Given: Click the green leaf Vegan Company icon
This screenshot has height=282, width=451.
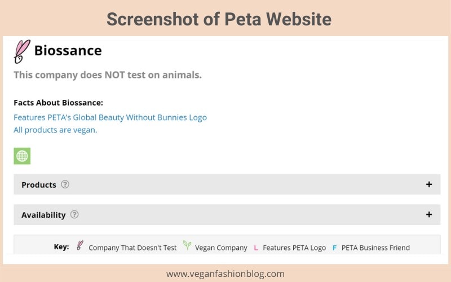Looking at the screenshot, I should (187, 245).
